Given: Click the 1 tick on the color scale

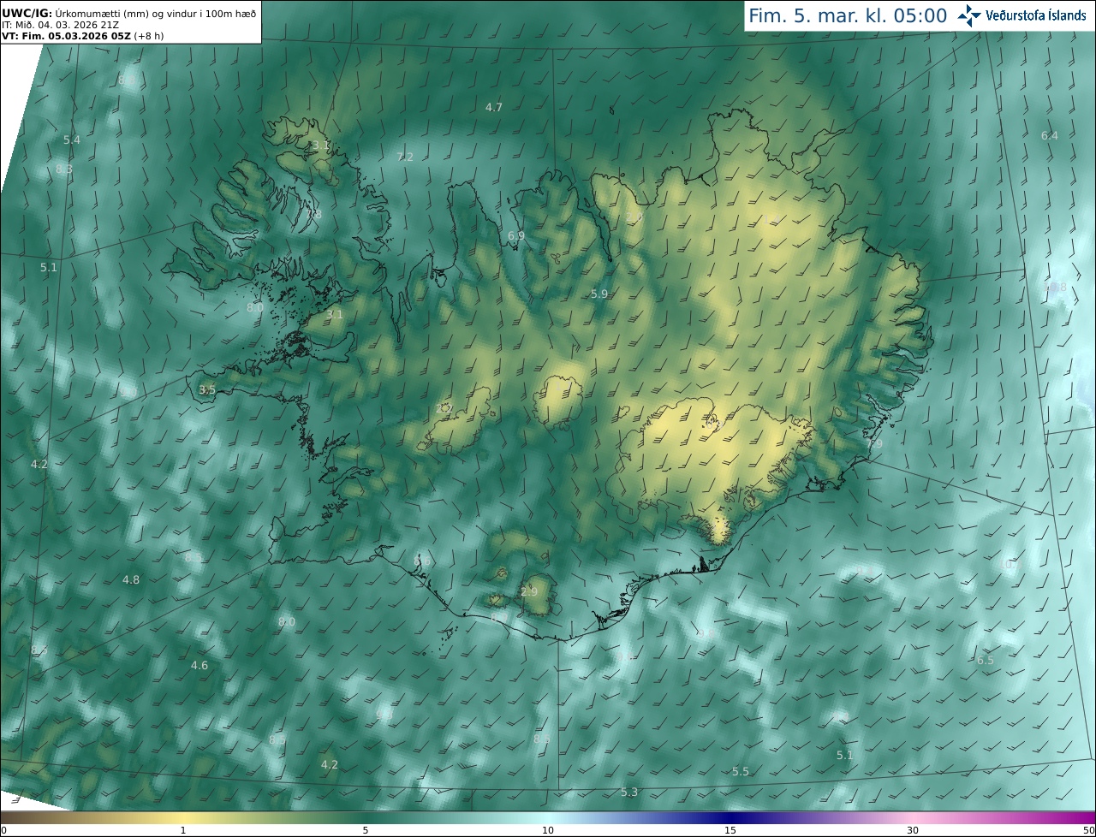Looking at the screenshot, I should (x=183, y=830).
